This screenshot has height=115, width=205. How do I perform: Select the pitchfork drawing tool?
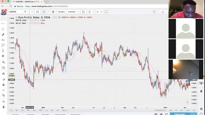click(x=3, y=29)
